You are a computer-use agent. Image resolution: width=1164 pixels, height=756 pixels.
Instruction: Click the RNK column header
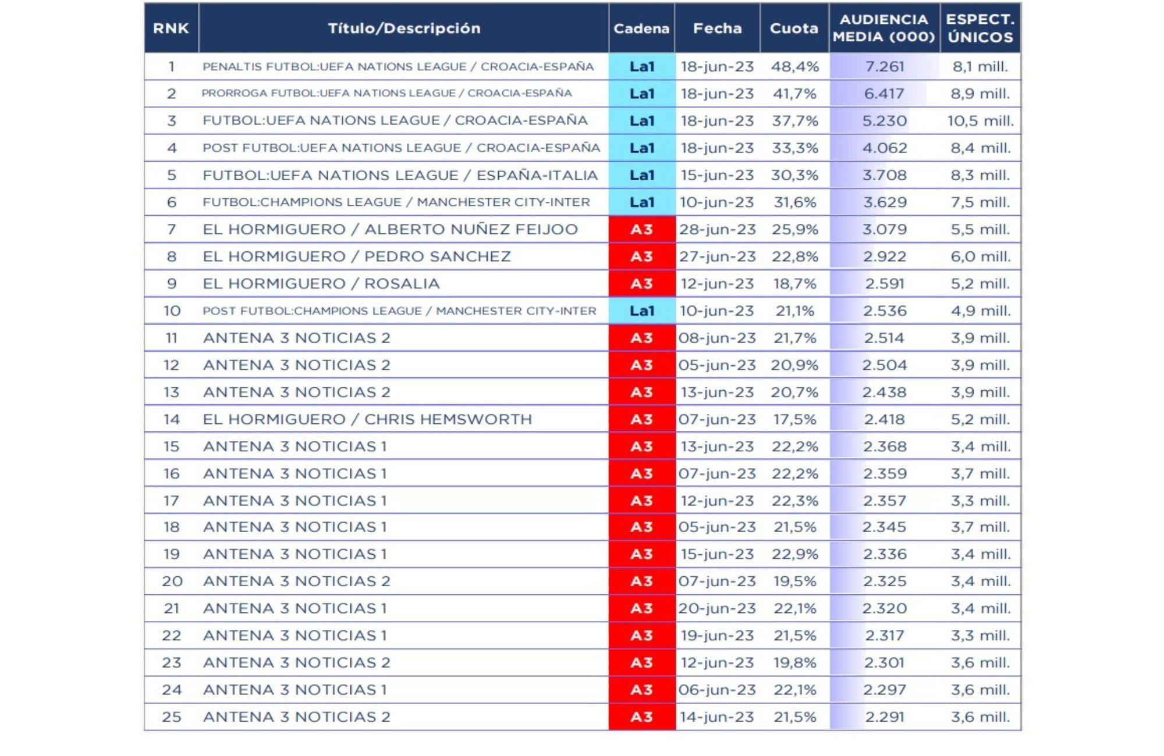click(171, 28)
